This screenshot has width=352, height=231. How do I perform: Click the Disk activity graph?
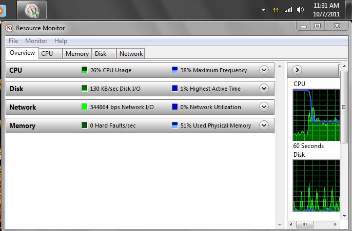coord(316,186)
